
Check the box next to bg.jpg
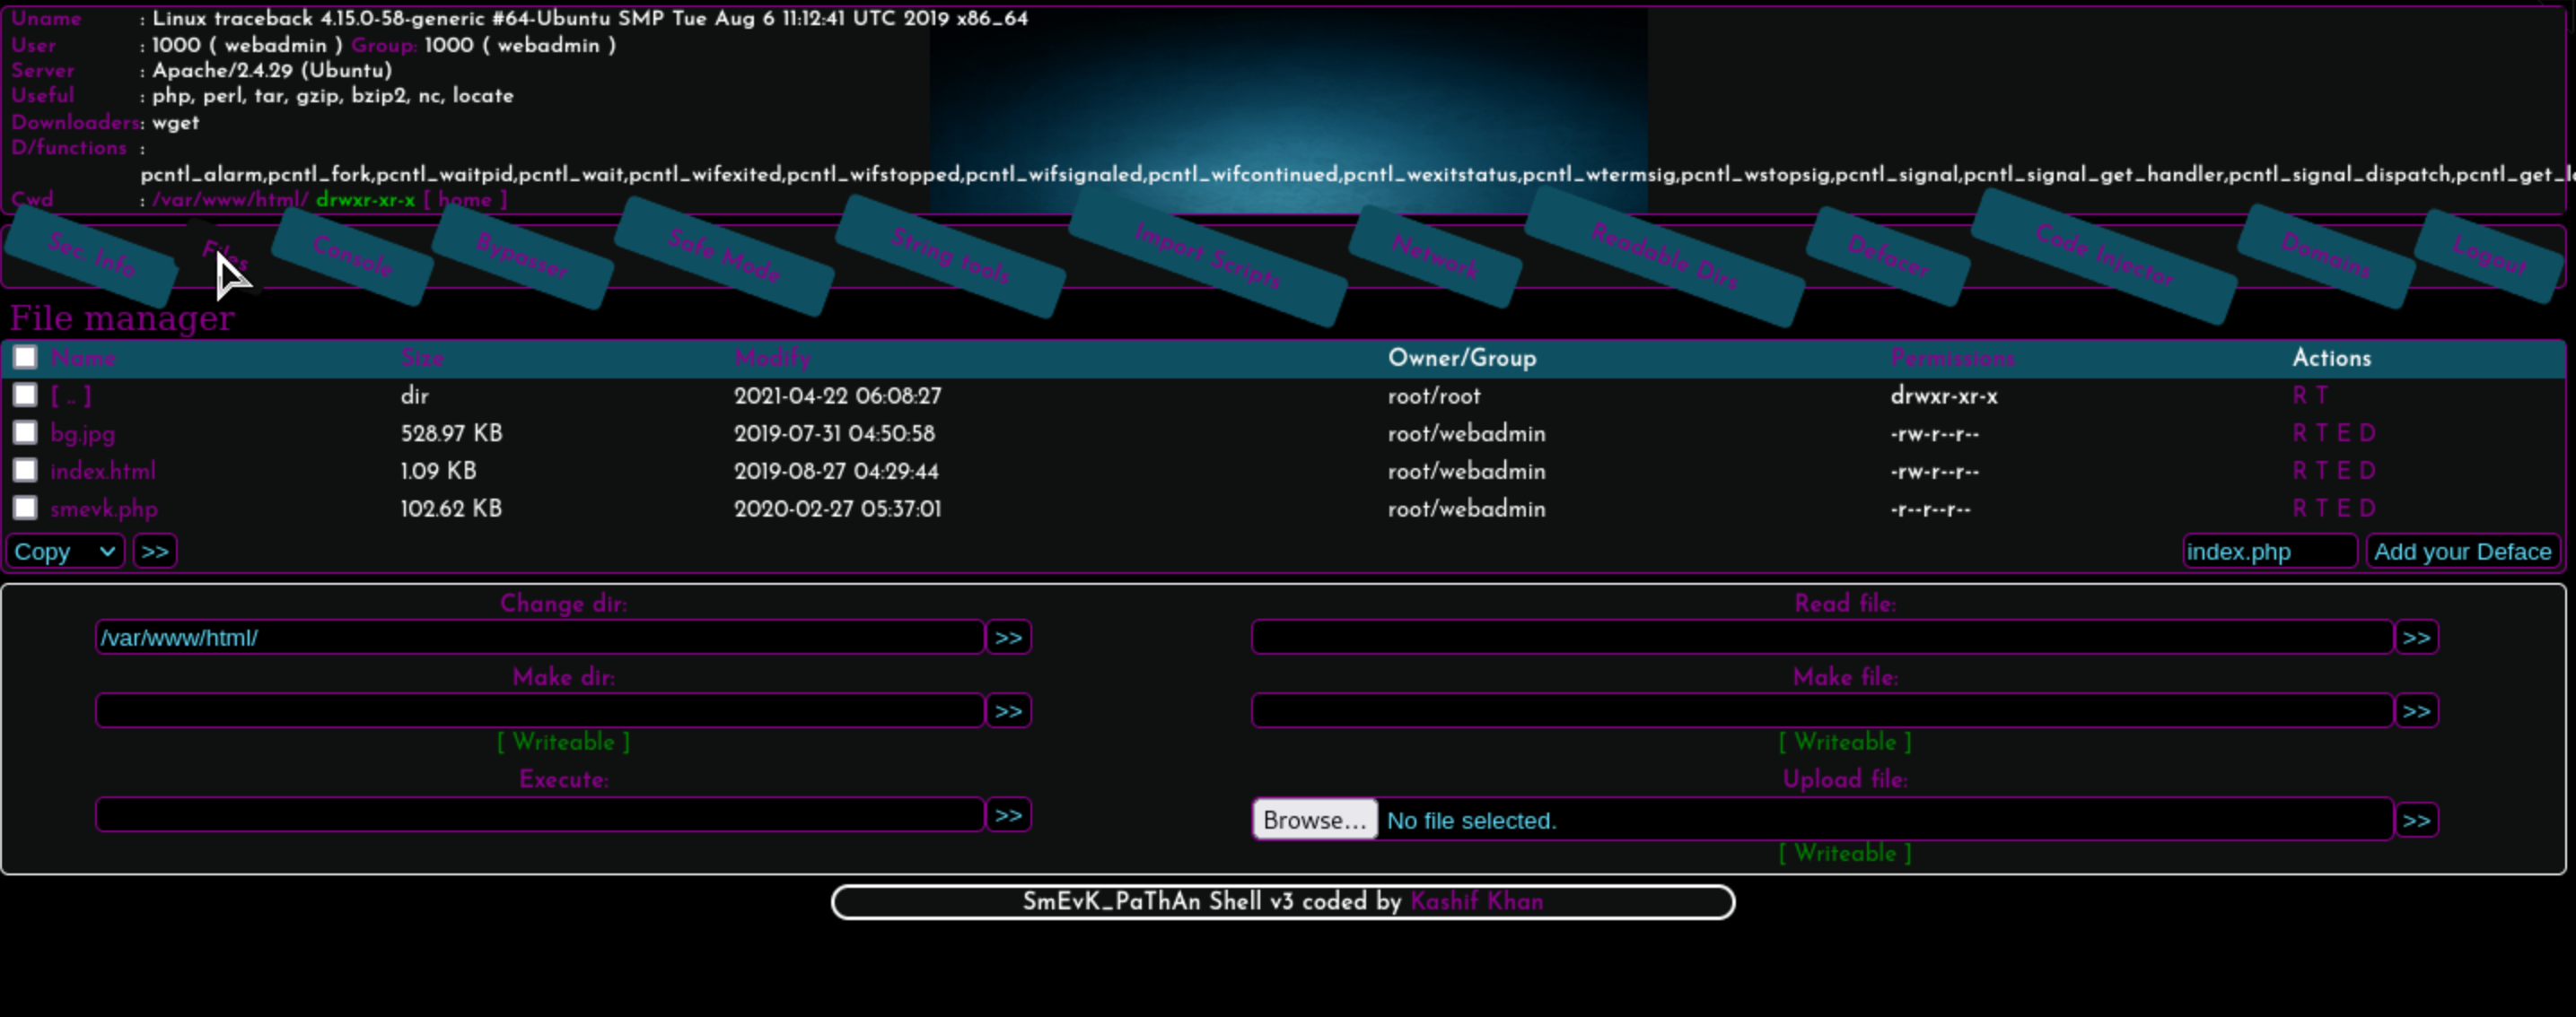[x=25, y=432]
